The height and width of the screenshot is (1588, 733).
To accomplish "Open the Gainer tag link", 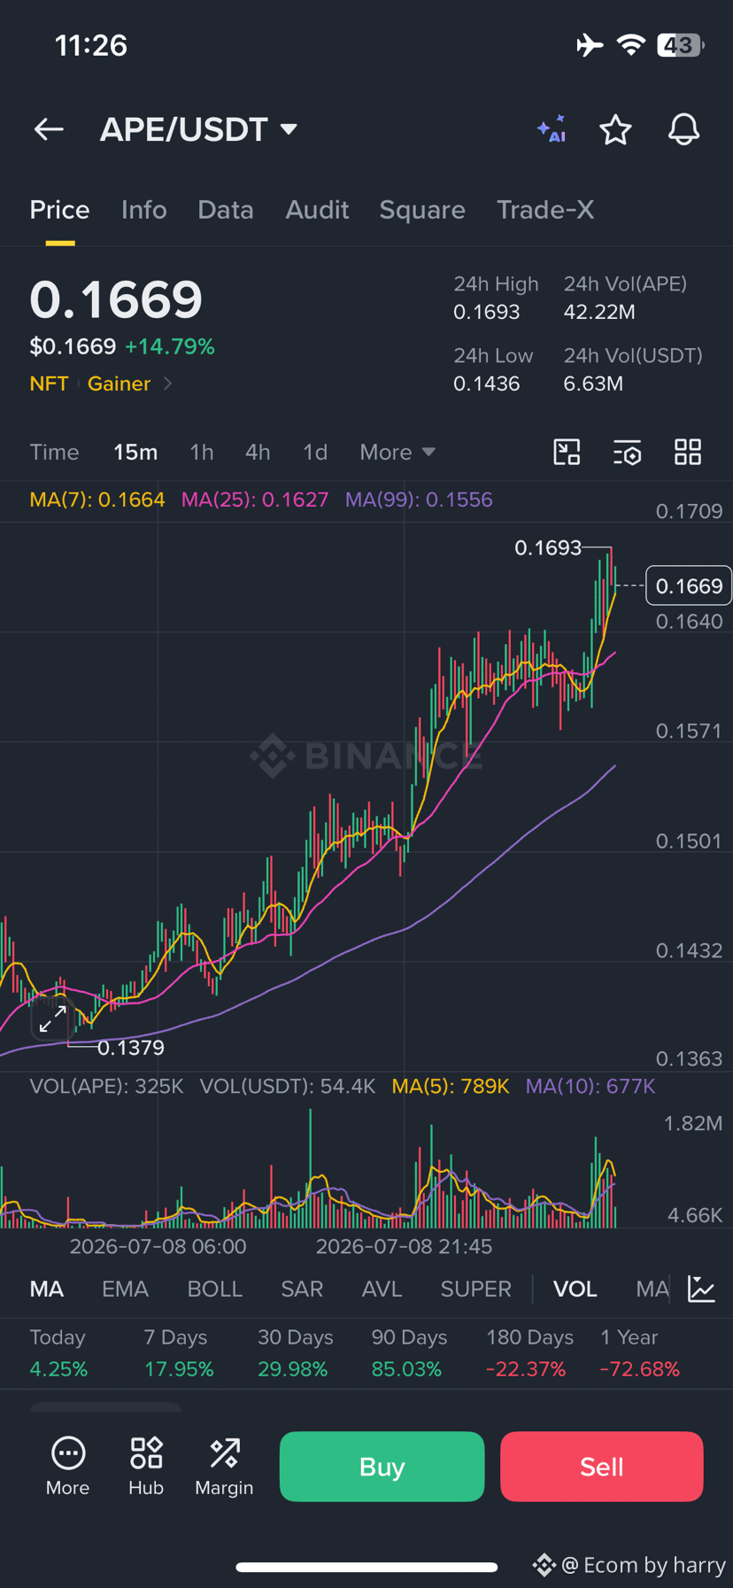I will (x=119, y=383).
